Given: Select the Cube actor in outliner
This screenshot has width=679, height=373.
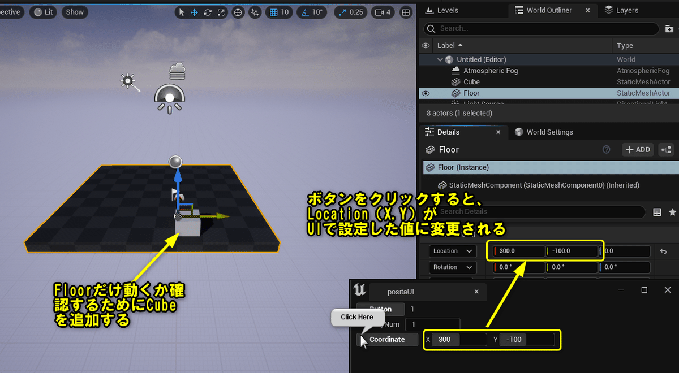Looking at the screenshot, I should pyautogui.click(x=471, y=82).
